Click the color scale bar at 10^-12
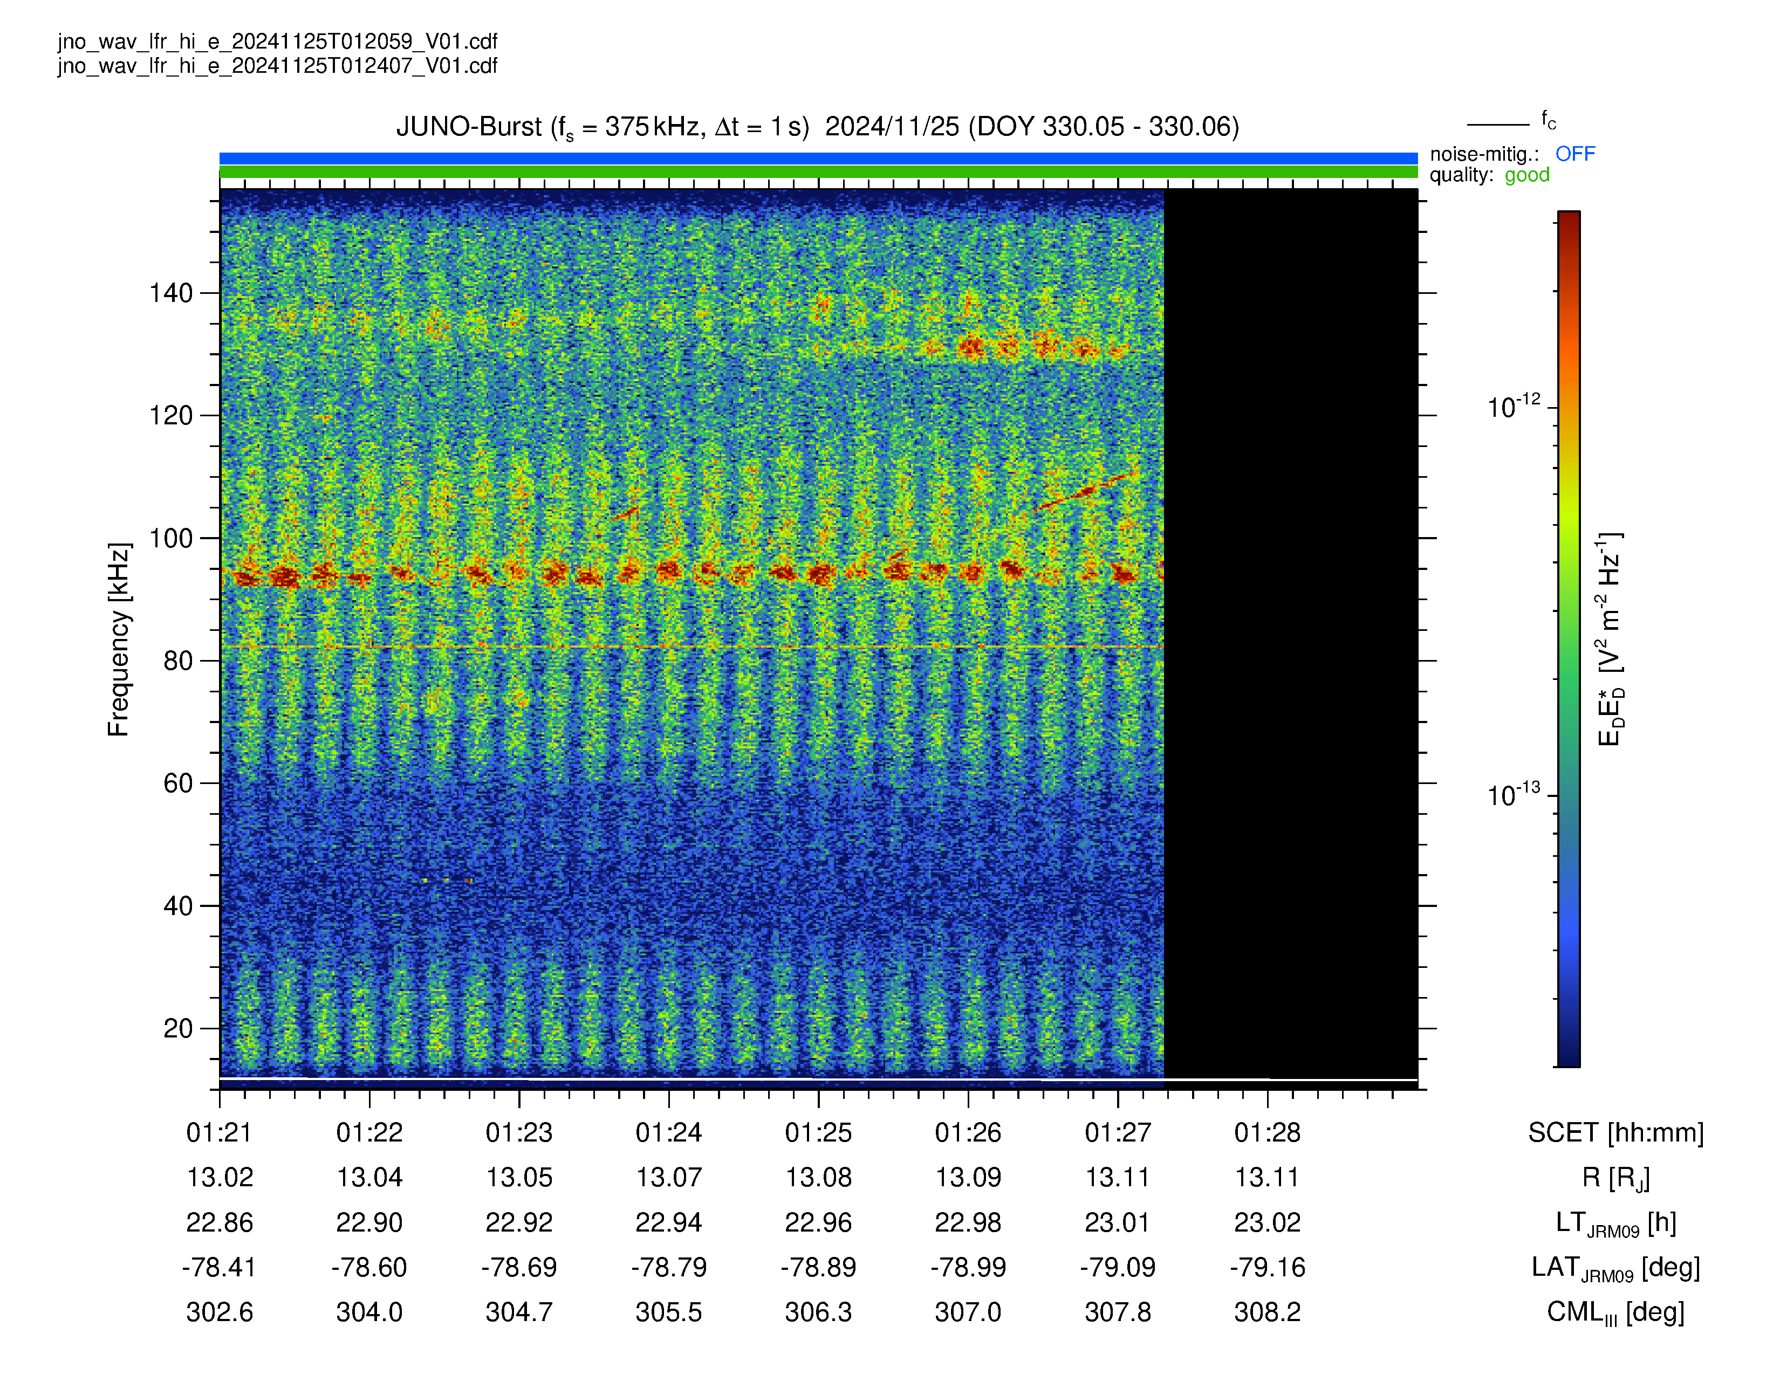This screenshot has height=1375, width=1780. click(1569, 407)
